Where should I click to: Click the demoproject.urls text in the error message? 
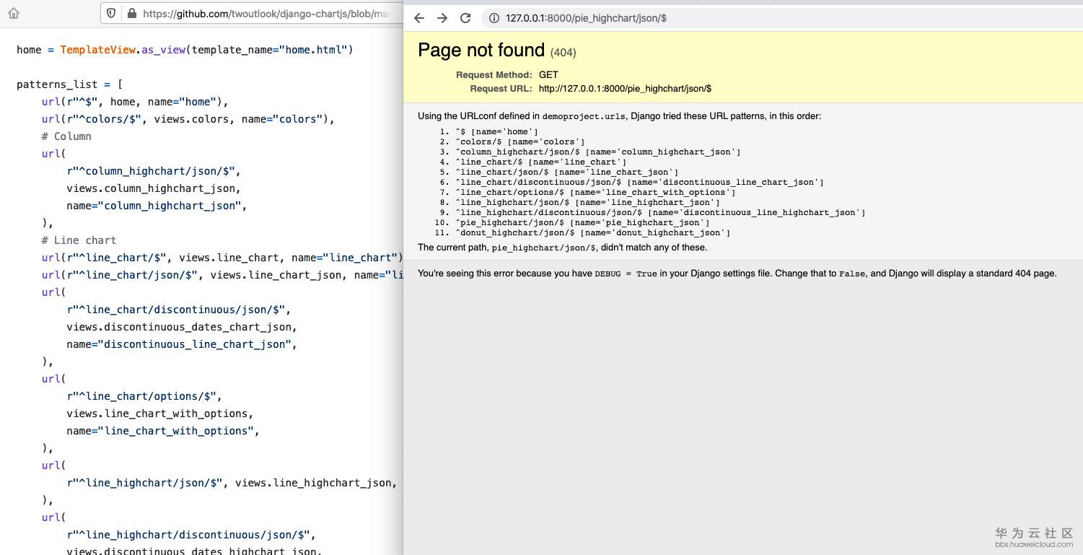coord(584,116)
